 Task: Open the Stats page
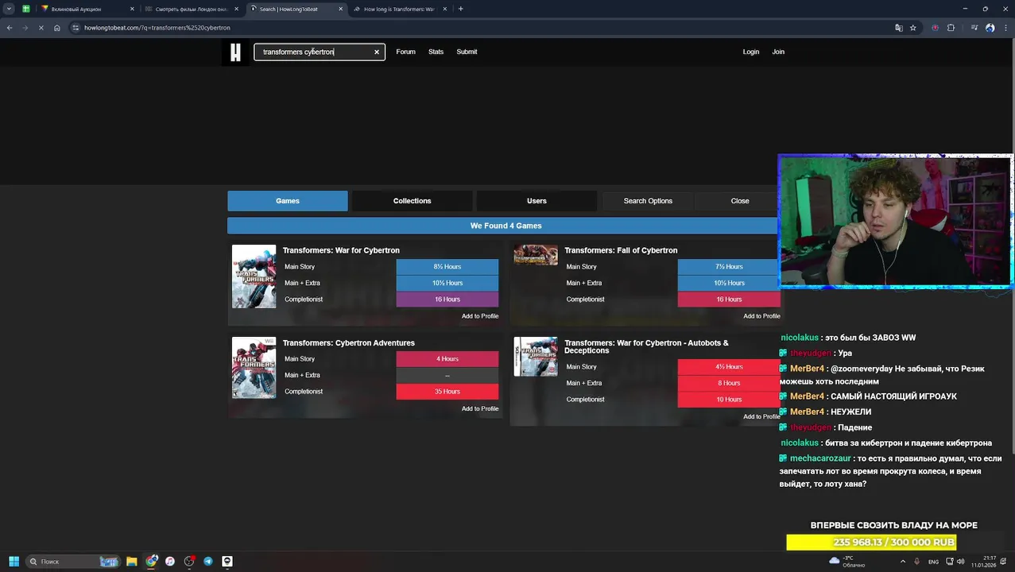(436, 52)
